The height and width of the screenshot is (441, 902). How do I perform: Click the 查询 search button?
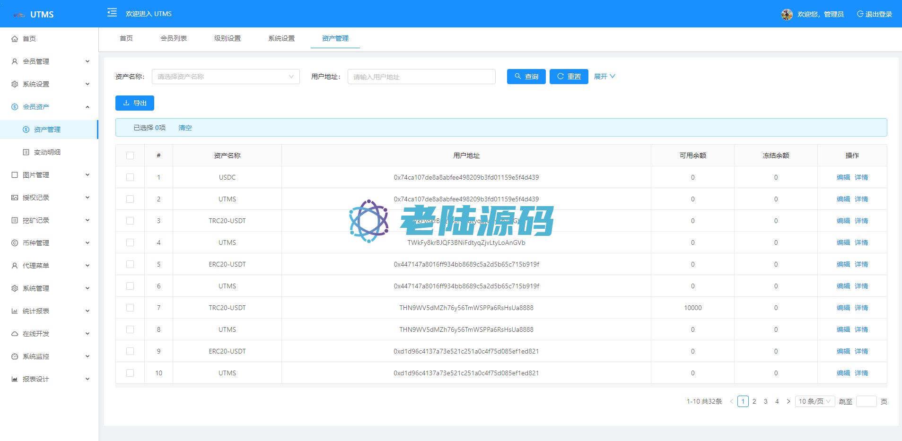(x=526, y=77)
